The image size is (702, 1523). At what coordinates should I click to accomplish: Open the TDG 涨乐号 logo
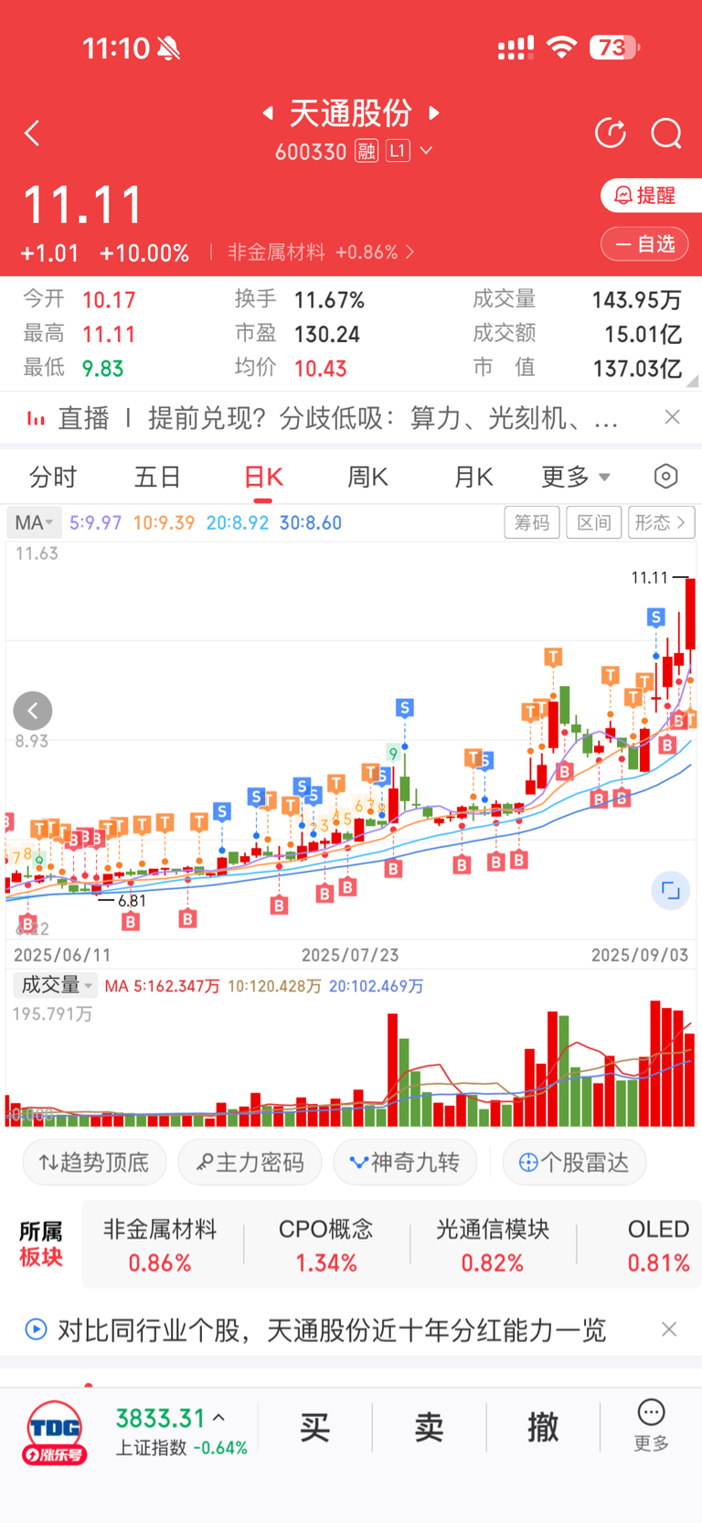tap(55, 1432)
